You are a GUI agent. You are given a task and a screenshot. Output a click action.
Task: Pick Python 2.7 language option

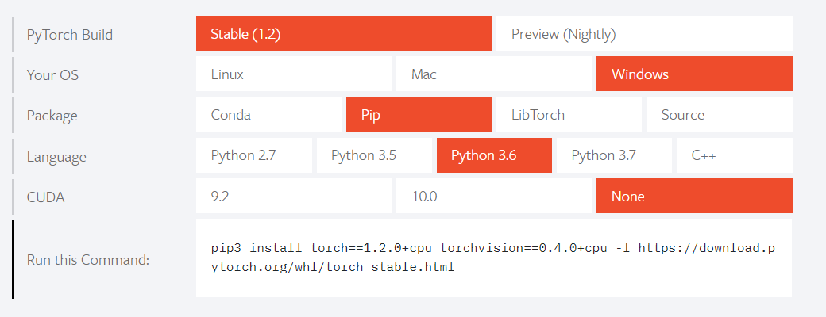point(254,155)
